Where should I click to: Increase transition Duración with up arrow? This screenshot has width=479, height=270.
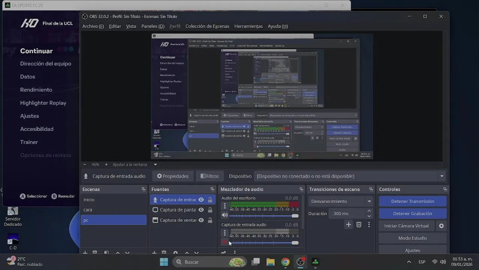tap(369, 211)
